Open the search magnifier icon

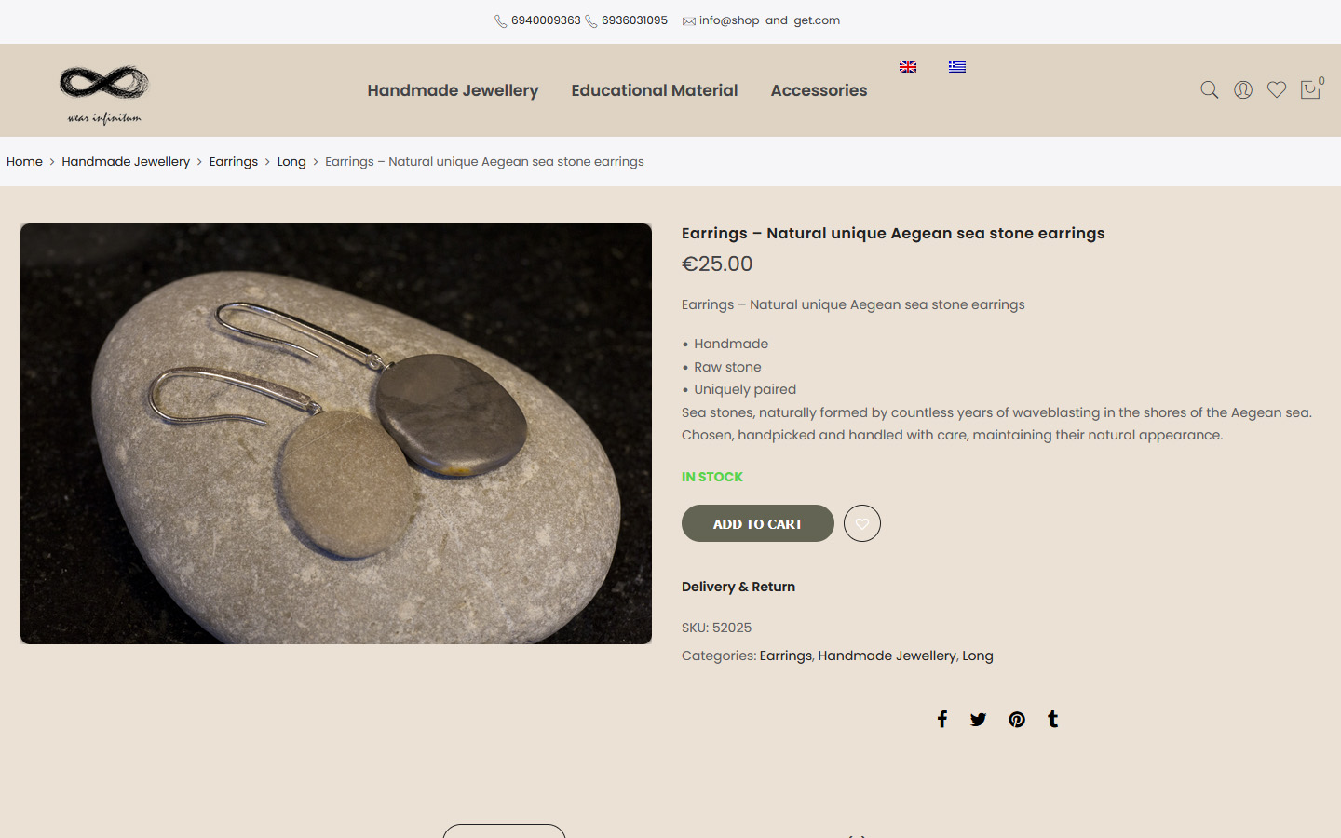1209,90
